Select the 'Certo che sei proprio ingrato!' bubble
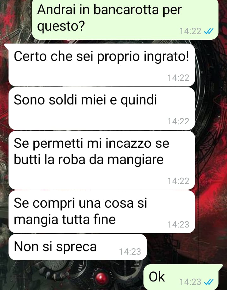227x290 pixels. [102, 65]
